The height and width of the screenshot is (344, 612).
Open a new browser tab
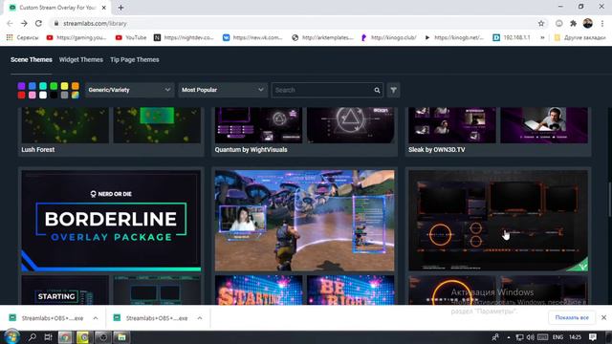pos(121,8)
